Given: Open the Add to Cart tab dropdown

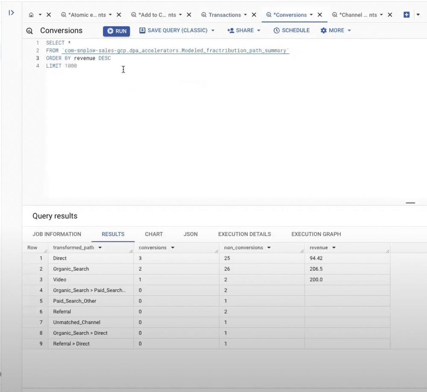Looking at the screenshot, I should click(x=180, y=15).
